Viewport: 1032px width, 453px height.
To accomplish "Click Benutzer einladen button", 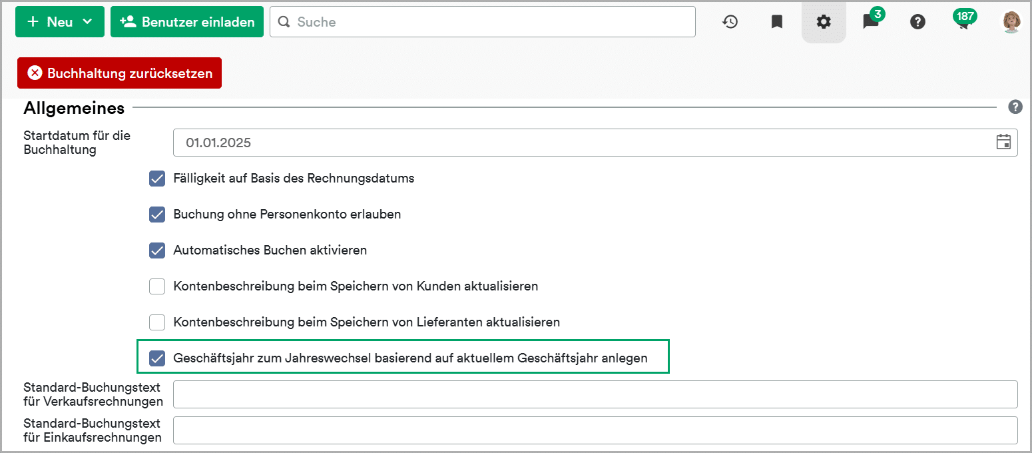I will 187,22.
